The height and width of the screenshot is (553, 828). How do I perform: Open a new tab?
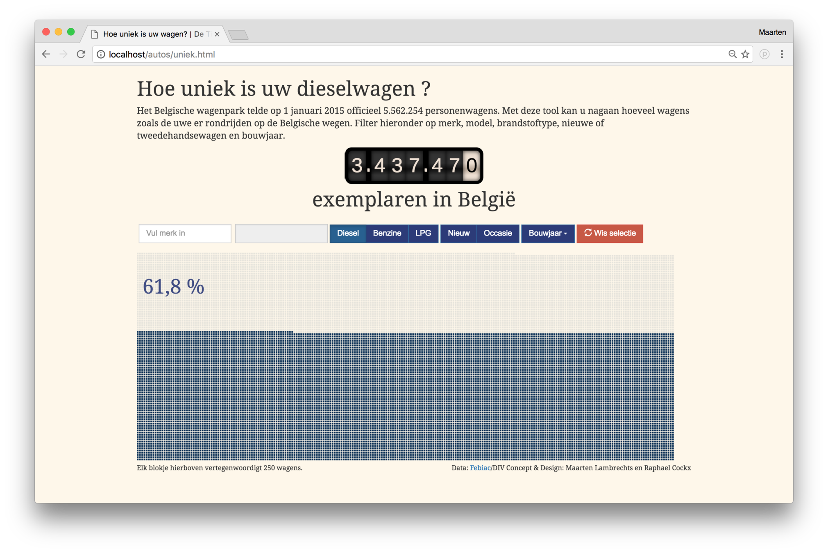coord(238,35)
